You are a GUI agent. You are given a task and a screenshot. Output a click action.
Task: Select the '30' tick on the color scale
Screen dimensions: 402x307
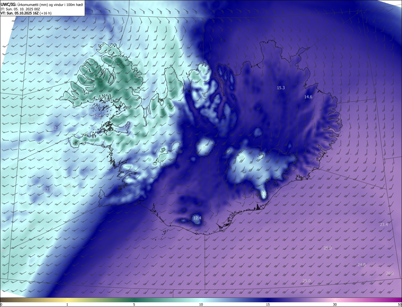tap(335, 304)
